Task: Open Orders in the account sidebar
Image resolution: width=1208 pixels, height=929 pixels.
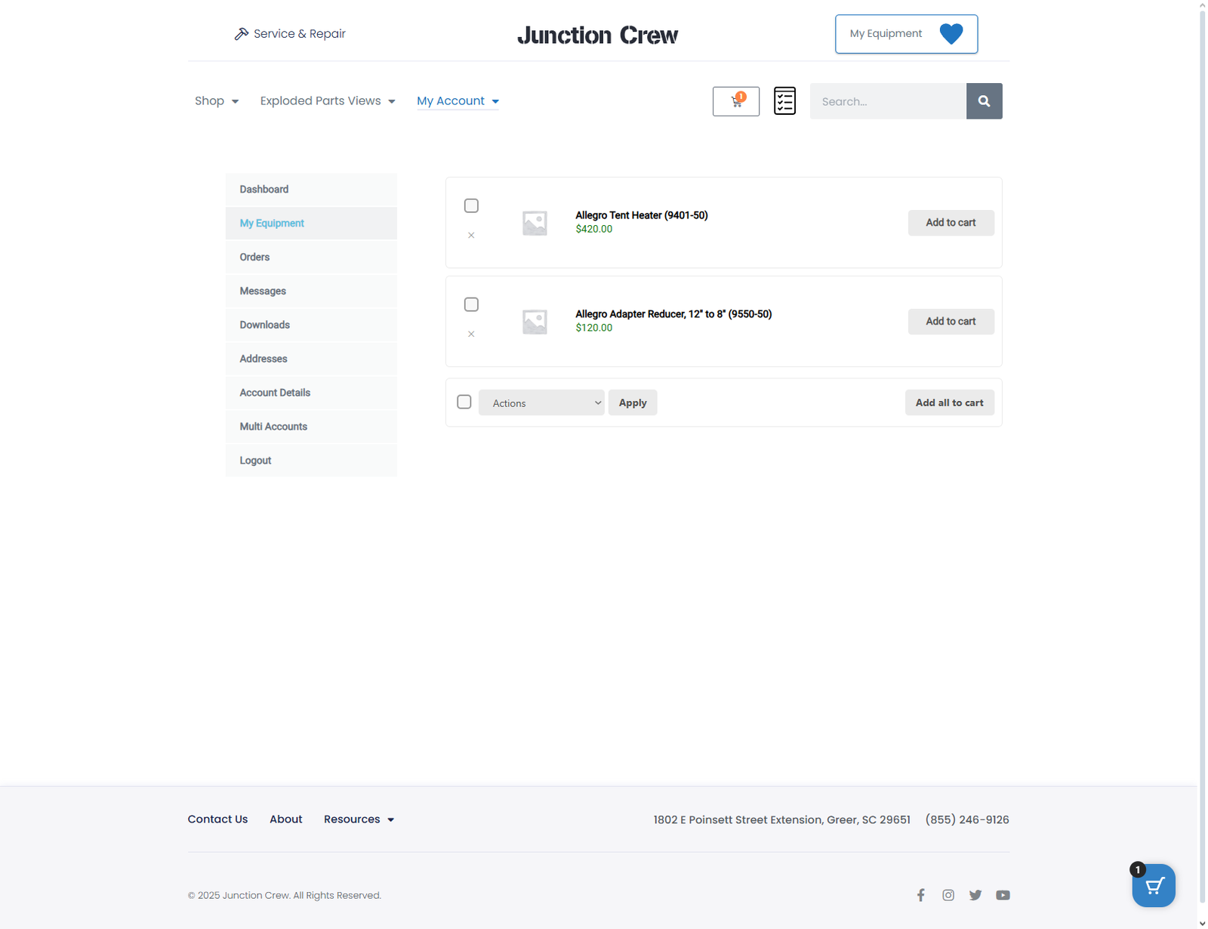Action: click(x=254, y=257)
